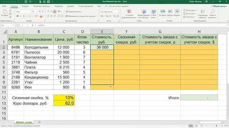Switch to the Данные ribbon tab
This screenshot has height=128, width=229.
tap(70, 6)
